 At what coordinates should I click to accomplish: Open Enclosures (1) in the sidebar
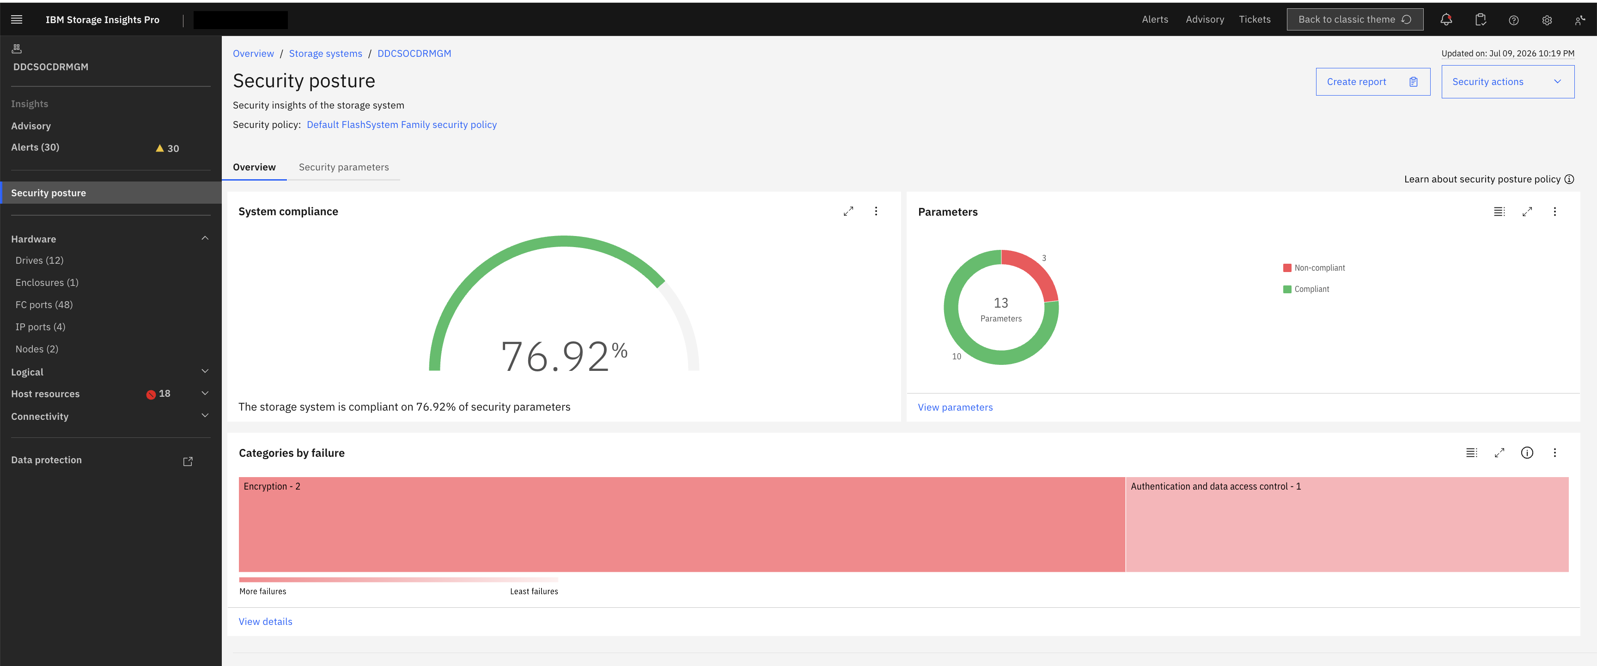(47, 283)
